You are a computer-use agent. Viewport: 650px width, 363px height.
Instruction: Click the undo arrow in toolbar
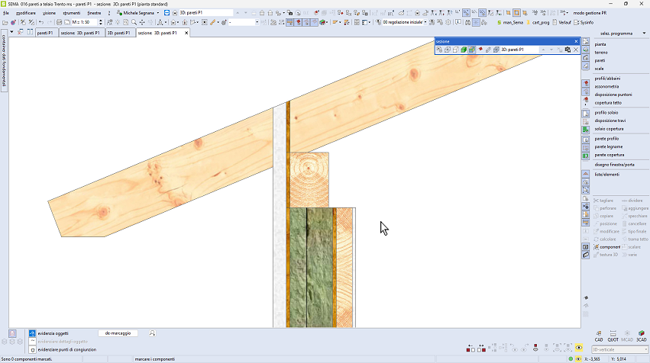tap(40, 23)
